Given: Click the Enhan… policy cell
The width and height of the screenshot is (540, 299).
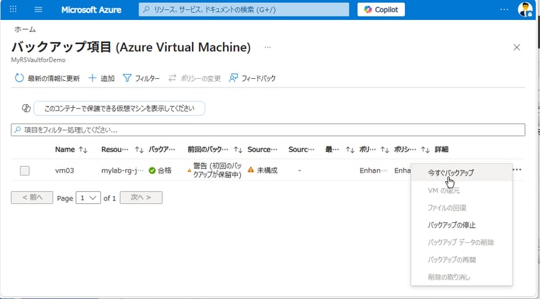Looking at the screenshot, I should pos(373,170).
